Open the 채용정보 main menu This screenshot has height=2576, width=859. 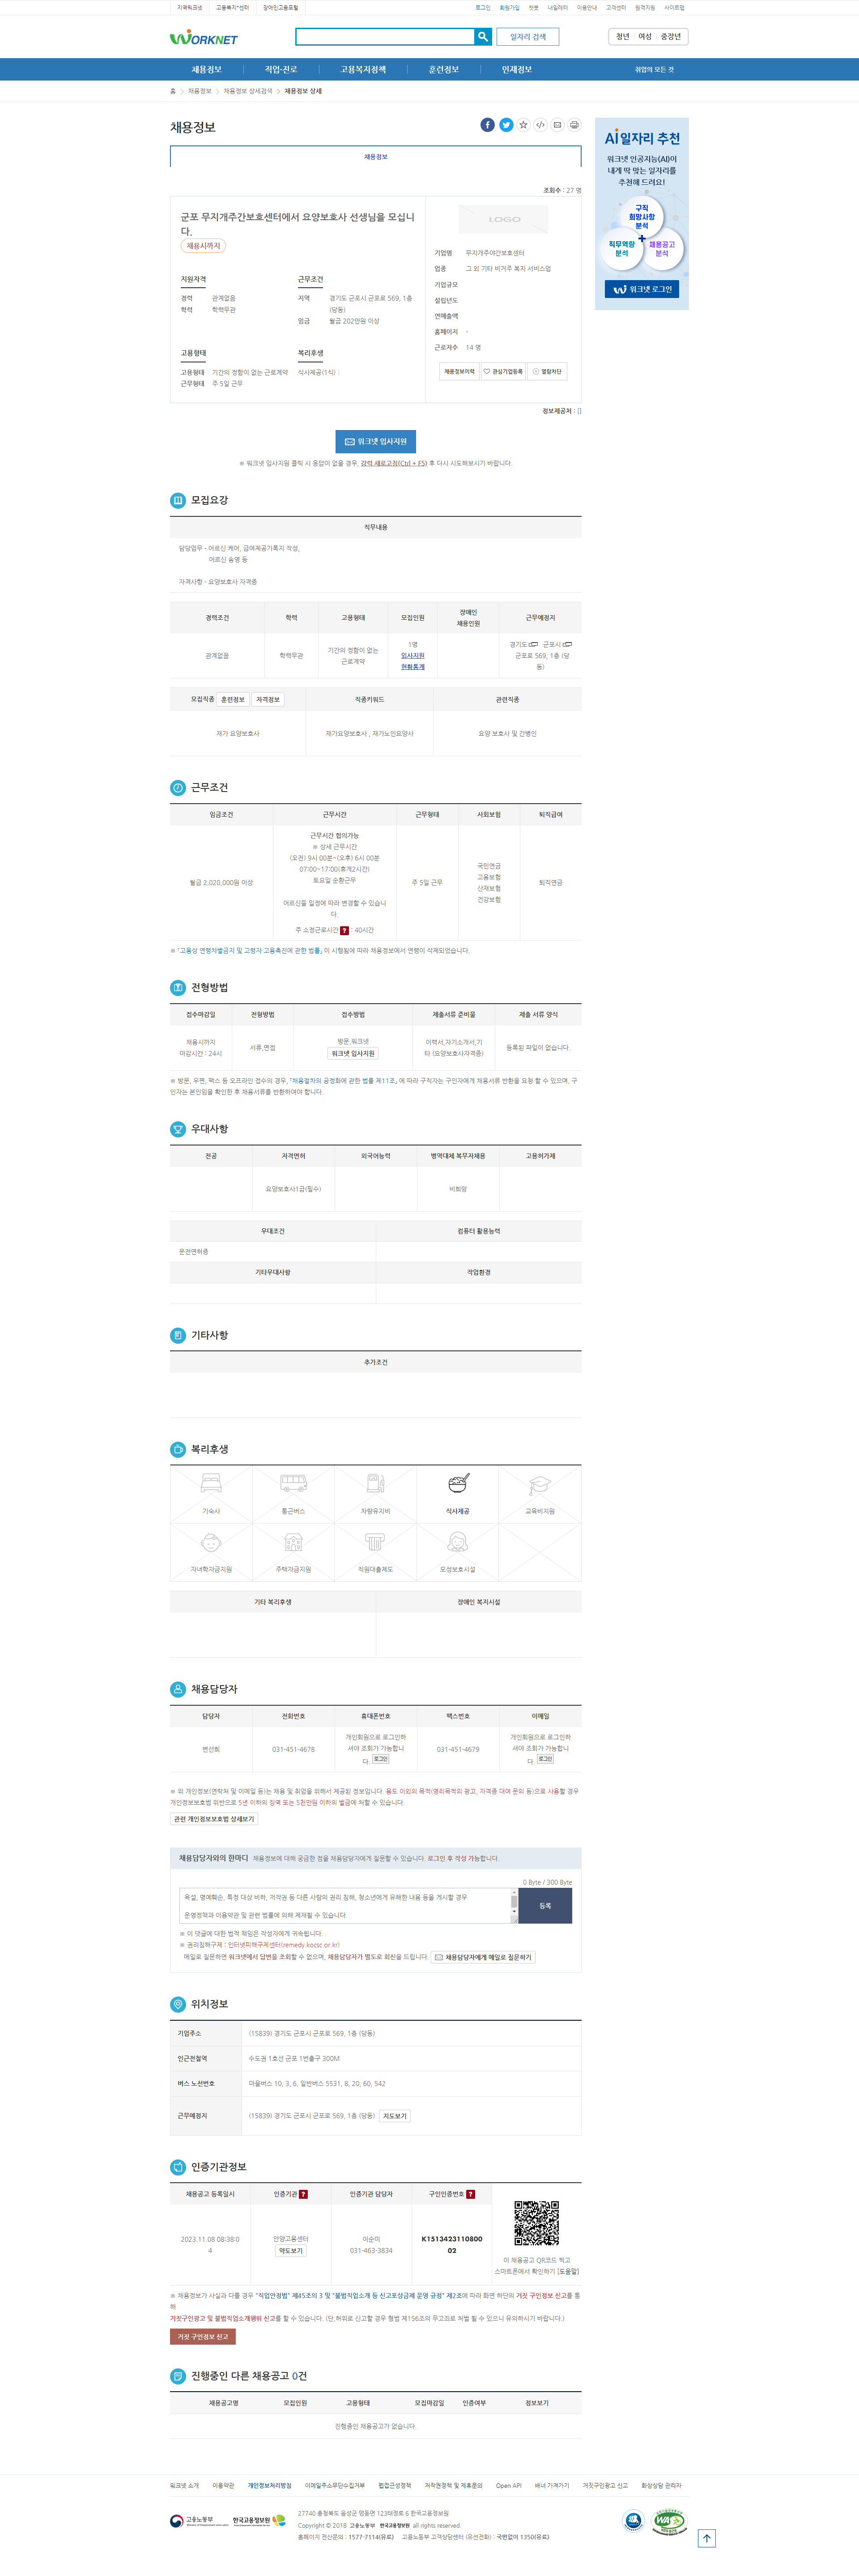tap(207, 70)
